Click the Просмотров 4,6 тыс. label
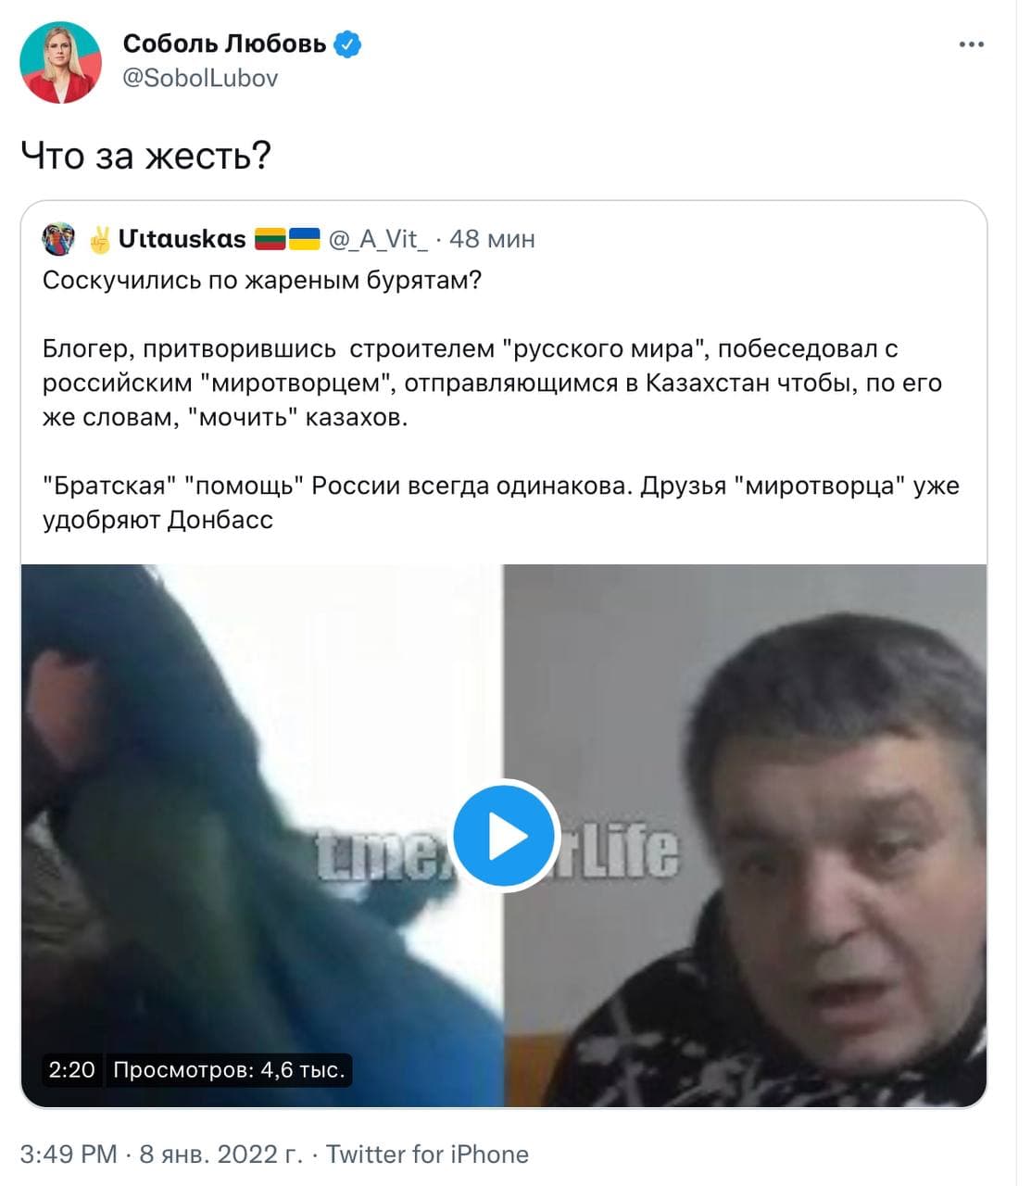 pos(229,1070)
